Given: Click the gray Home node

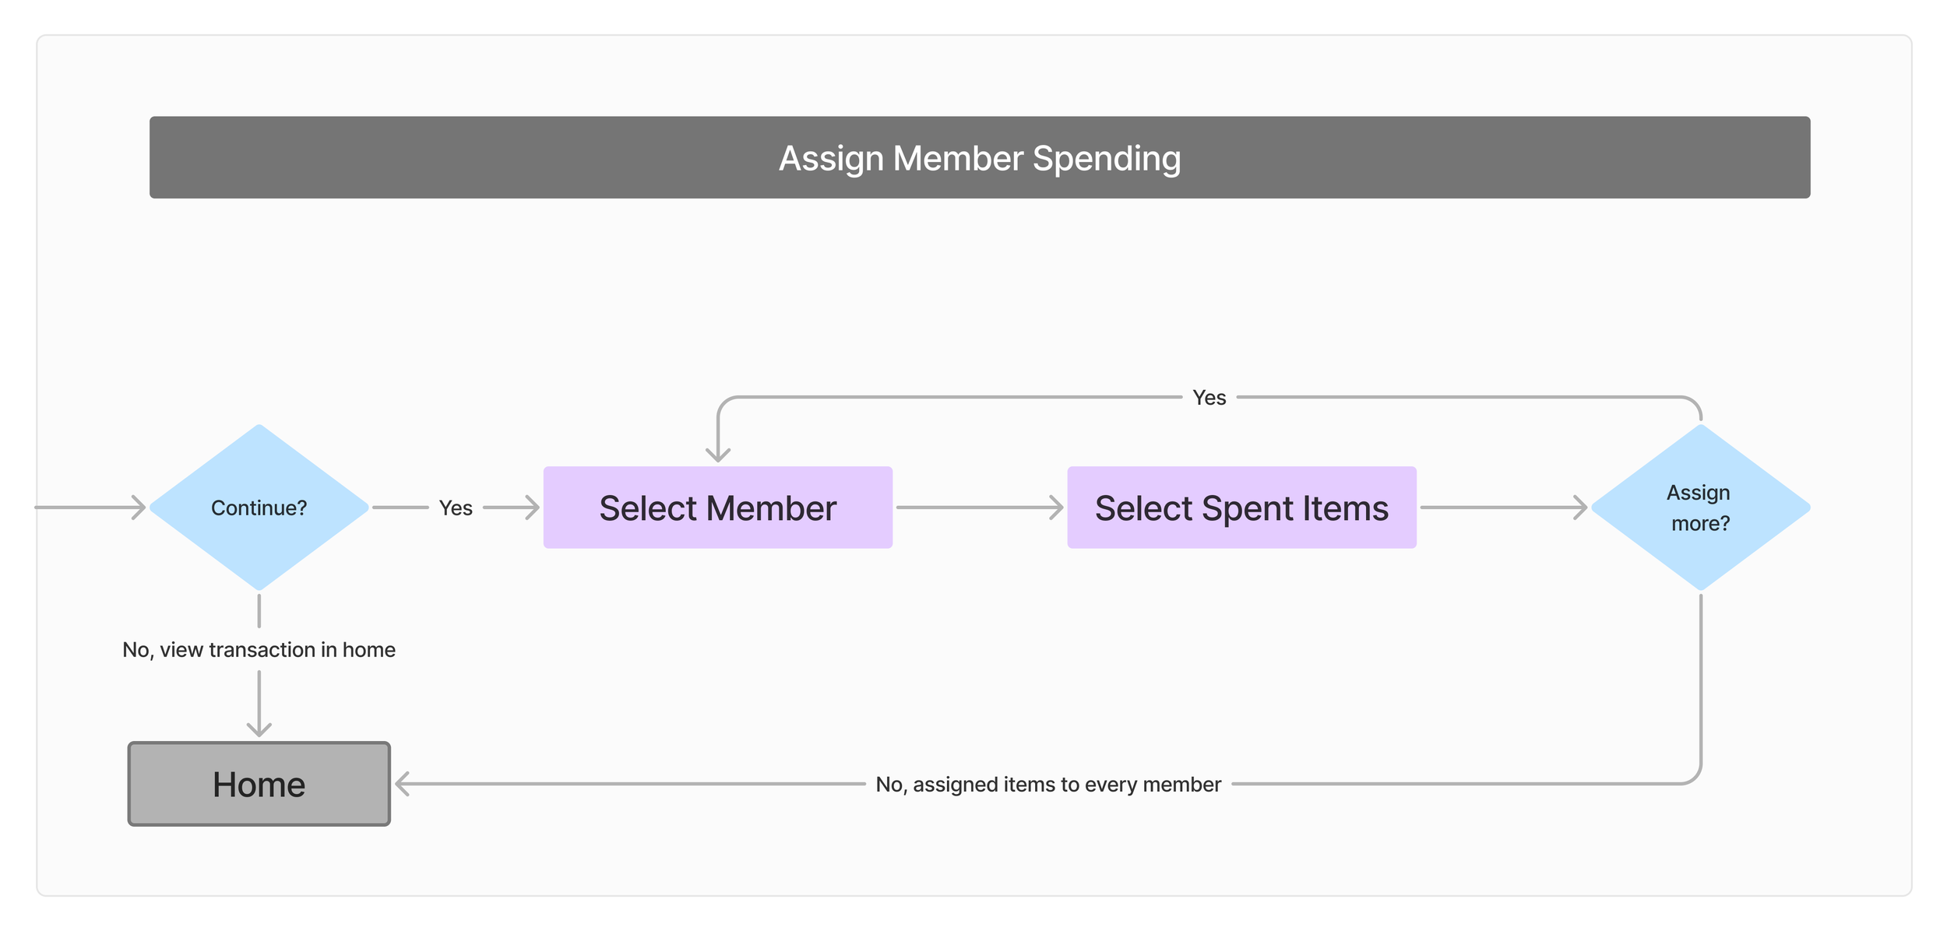Looking at the screenshot, I should click(259, 784).
